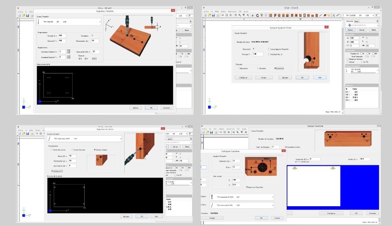Open Operaciones menu in Agujeros Clock window
392x226 pixels.
pos(232,12)
